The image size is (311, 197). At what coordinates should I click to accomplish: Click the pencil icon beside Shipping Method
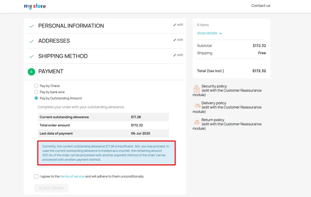click(175, 55)
